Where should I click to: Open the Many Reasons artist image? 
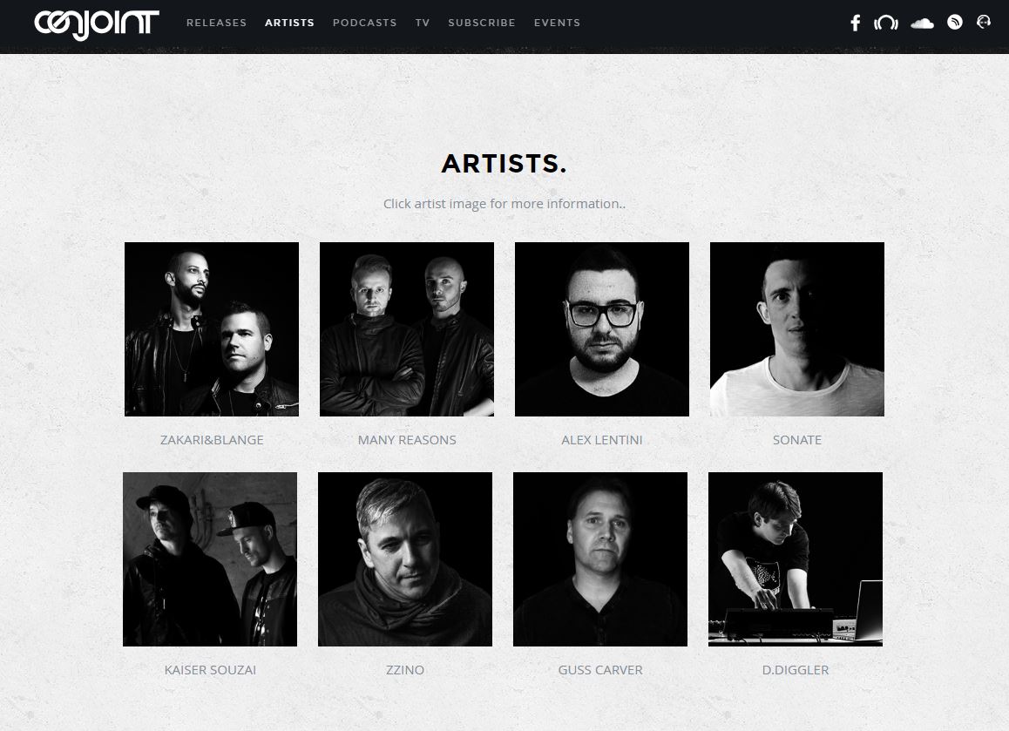click(407, 329)
